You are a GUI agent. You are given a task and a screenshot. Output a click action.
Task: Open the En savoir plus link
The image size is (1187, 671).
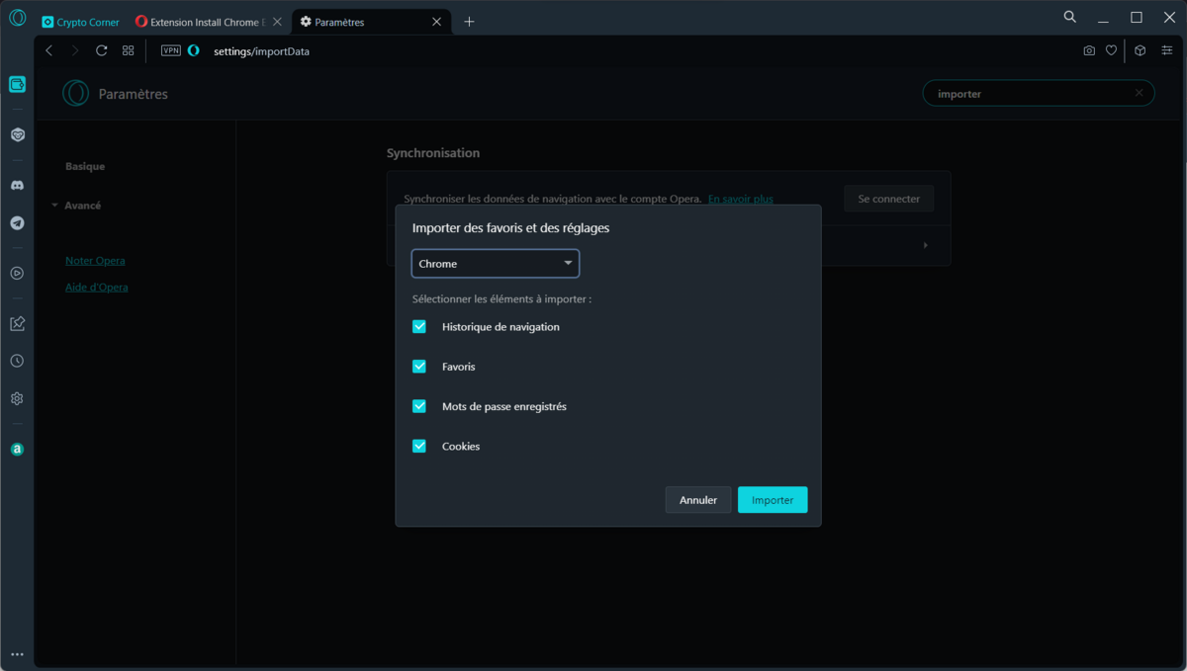coord(741,199)
